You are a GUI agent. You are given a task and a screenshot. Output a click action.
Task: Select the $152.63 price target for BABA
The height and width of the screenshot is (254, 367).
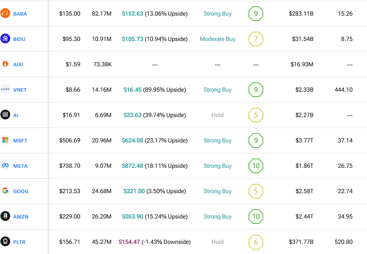(132, 14)
